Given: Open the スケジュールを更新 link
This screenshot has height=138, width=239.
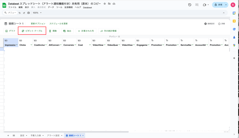Looking at the screenshot, I should tap(58, 24).
